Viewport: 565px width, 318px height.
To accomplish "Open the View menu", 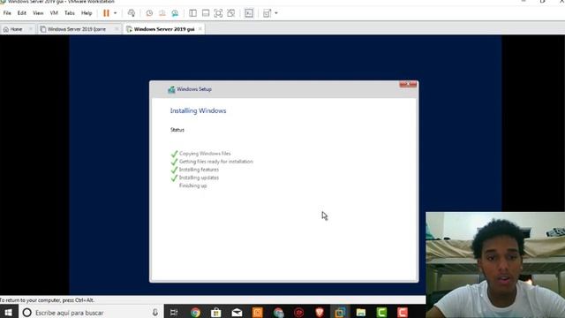I will coord(38,13).
